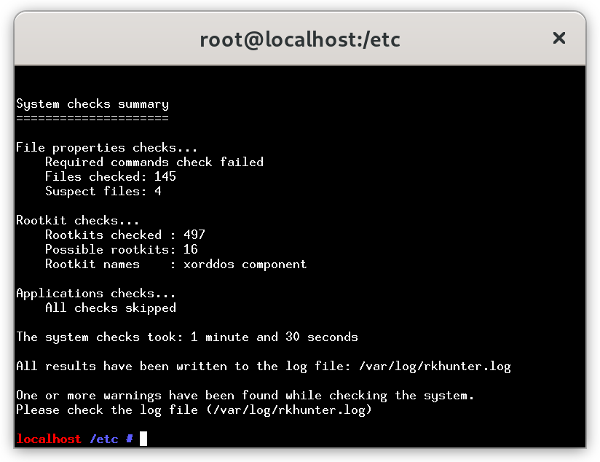Click the File properties checks... heading
Viewport: 600px width, 462px height.
pos(107,147)
